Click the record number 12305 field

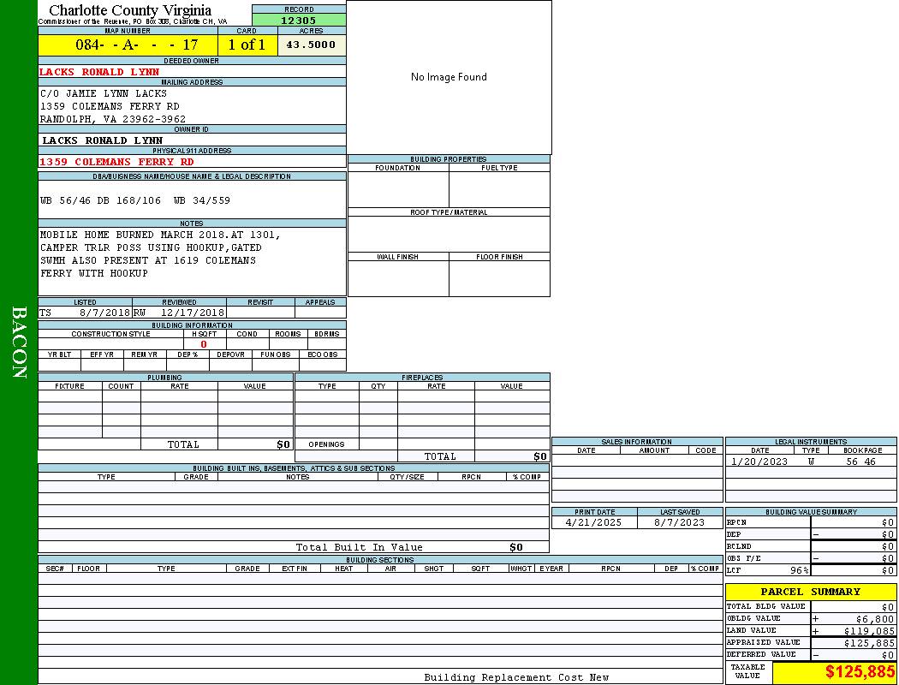pos(299,21)
